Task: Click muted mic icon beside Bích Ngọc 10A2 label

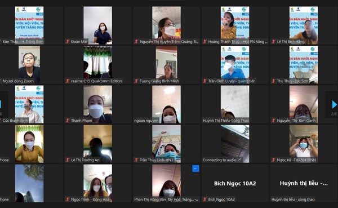Action: click(205, 200)
